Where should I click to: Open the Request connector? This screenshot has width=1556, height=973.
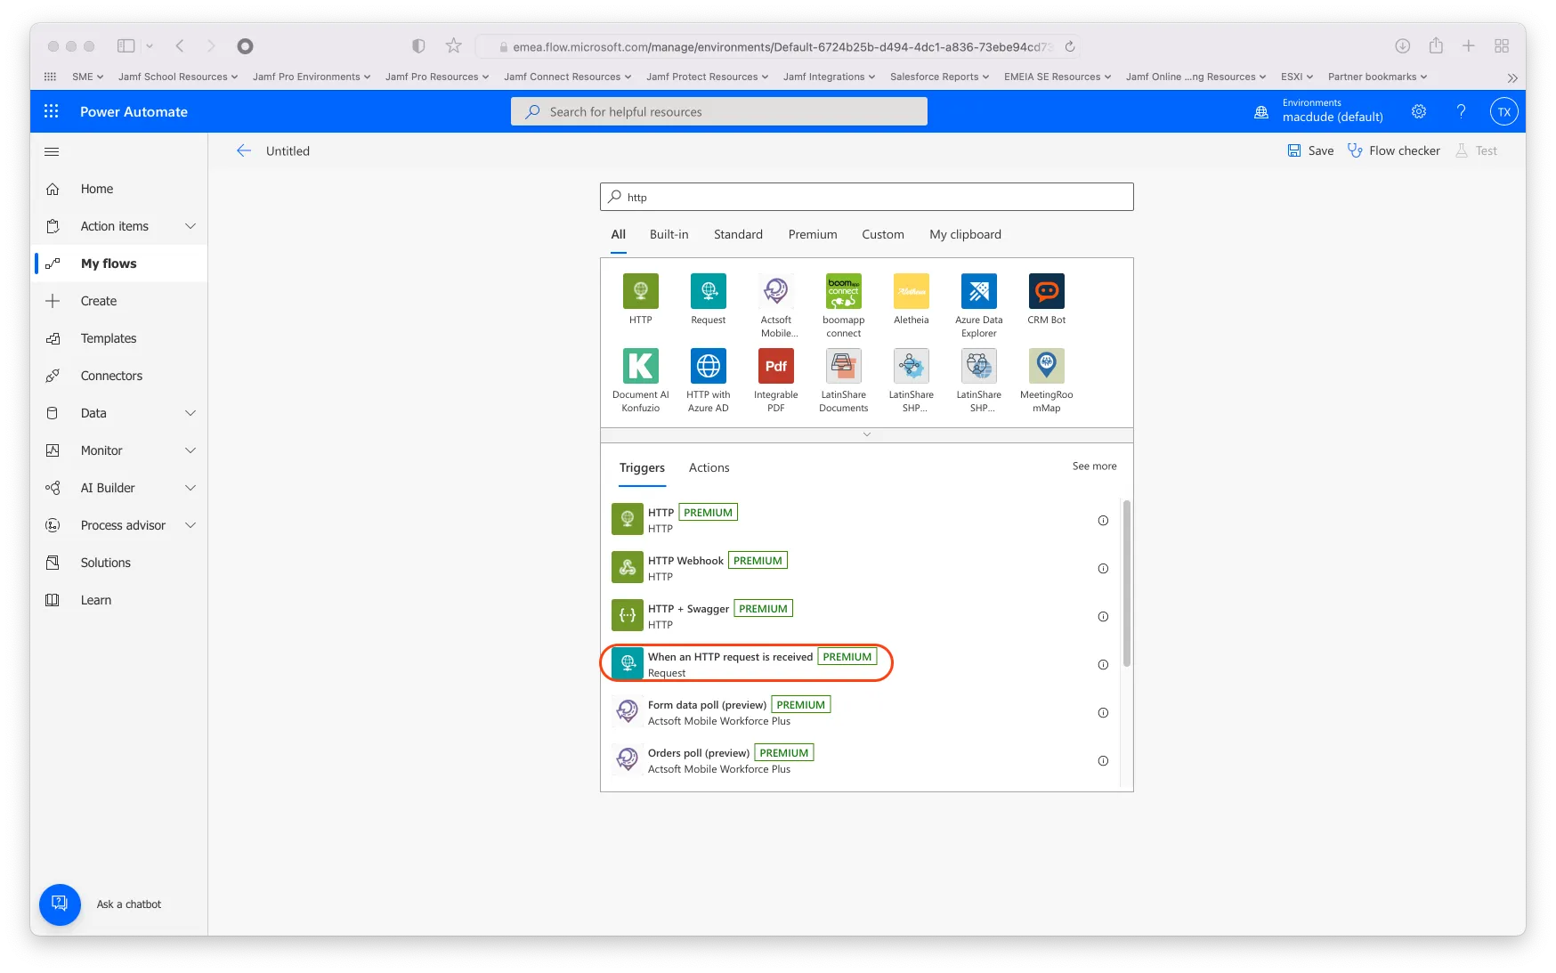click(708, 291)
